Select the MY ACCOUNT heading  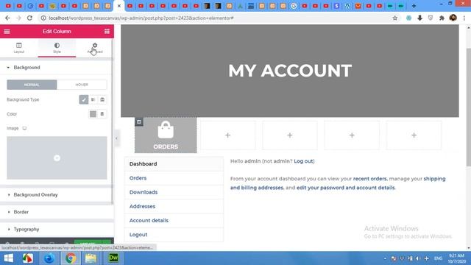(x=290, y=71)
